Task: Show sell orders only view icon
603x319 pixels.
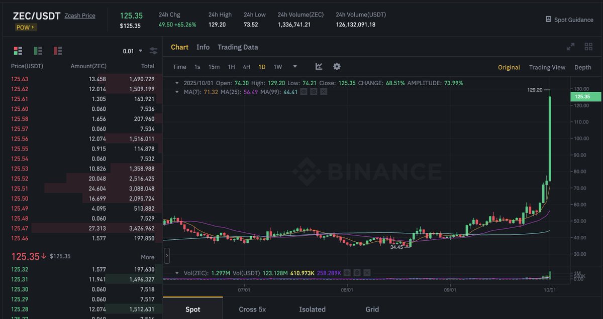Action: (58, 51)
